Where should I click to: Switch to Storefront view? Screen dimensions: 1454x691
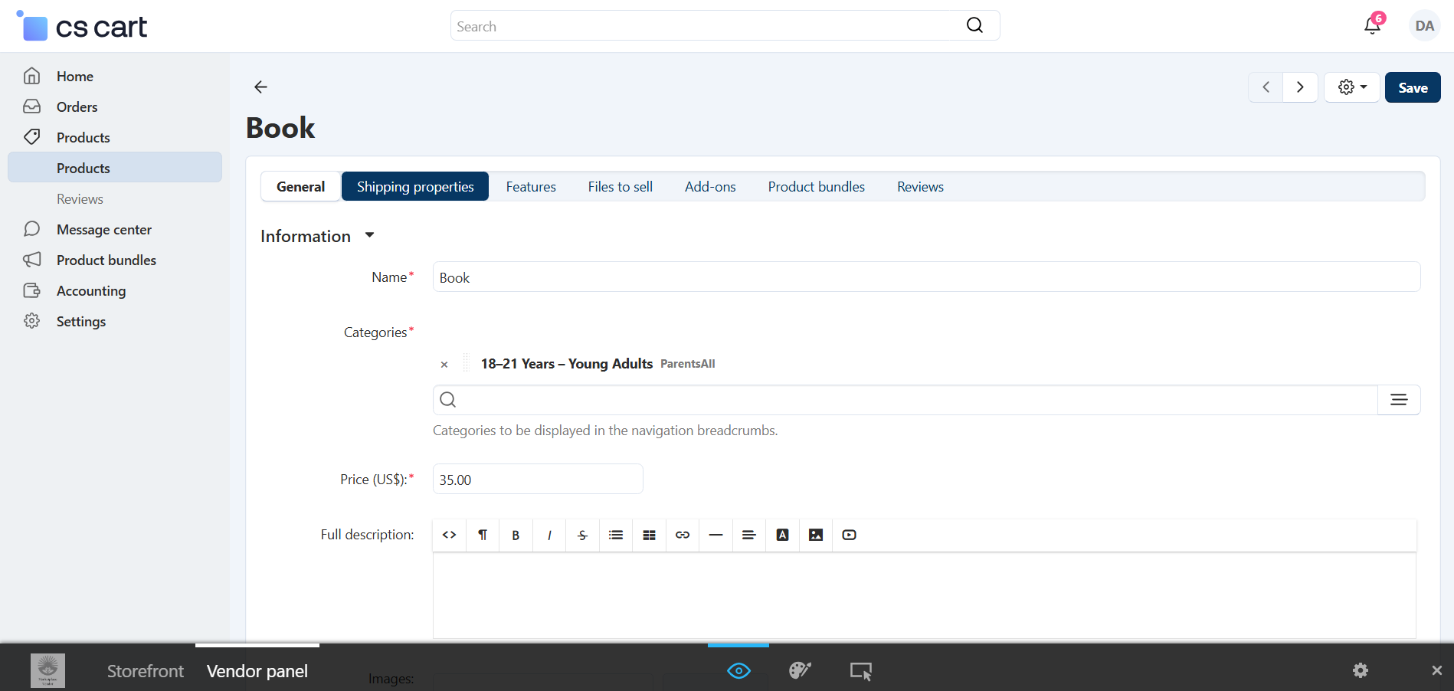(x=146, y=671)
